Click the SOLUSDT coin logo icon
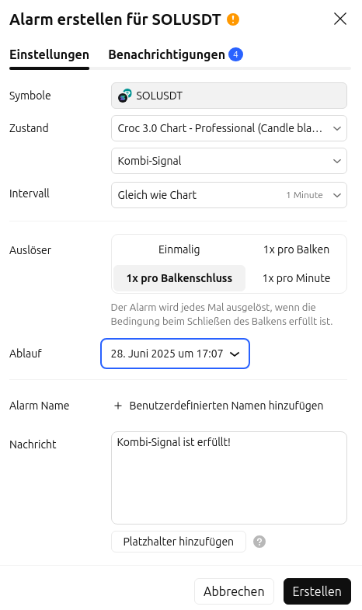Viewport: 362px width, 610px height. coord(125,96)
